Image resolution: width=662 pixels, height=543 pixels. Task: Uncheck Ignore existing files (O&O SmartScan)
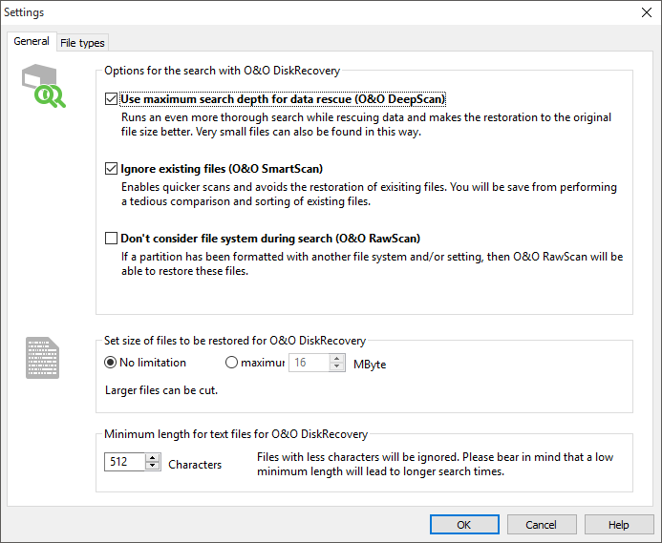112,169
